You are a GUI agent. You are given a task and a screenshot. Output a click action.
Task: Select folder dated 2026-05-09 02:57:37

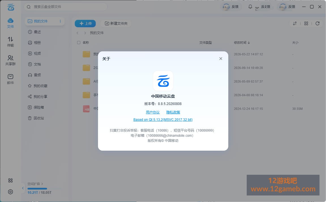[86, 81]
